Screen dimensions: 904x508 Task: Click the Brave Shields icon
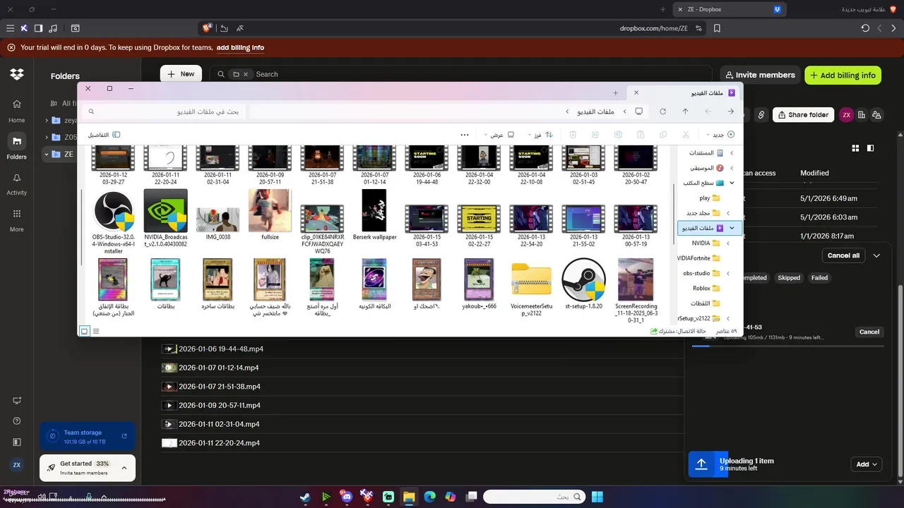pos(207,28)
